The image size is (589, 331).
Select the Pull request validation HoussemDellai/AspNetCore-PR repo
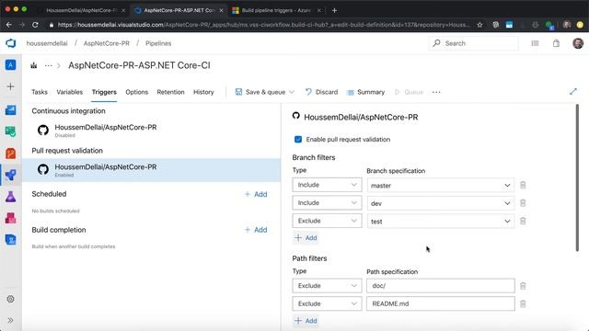click(x=151, y=170)
